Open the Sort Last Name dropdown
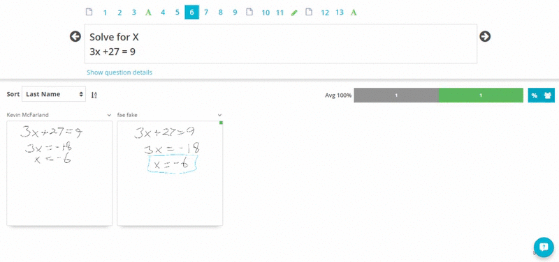Image resolution: width=559 pixels, height=262 pixels. (x=54, y=94)
